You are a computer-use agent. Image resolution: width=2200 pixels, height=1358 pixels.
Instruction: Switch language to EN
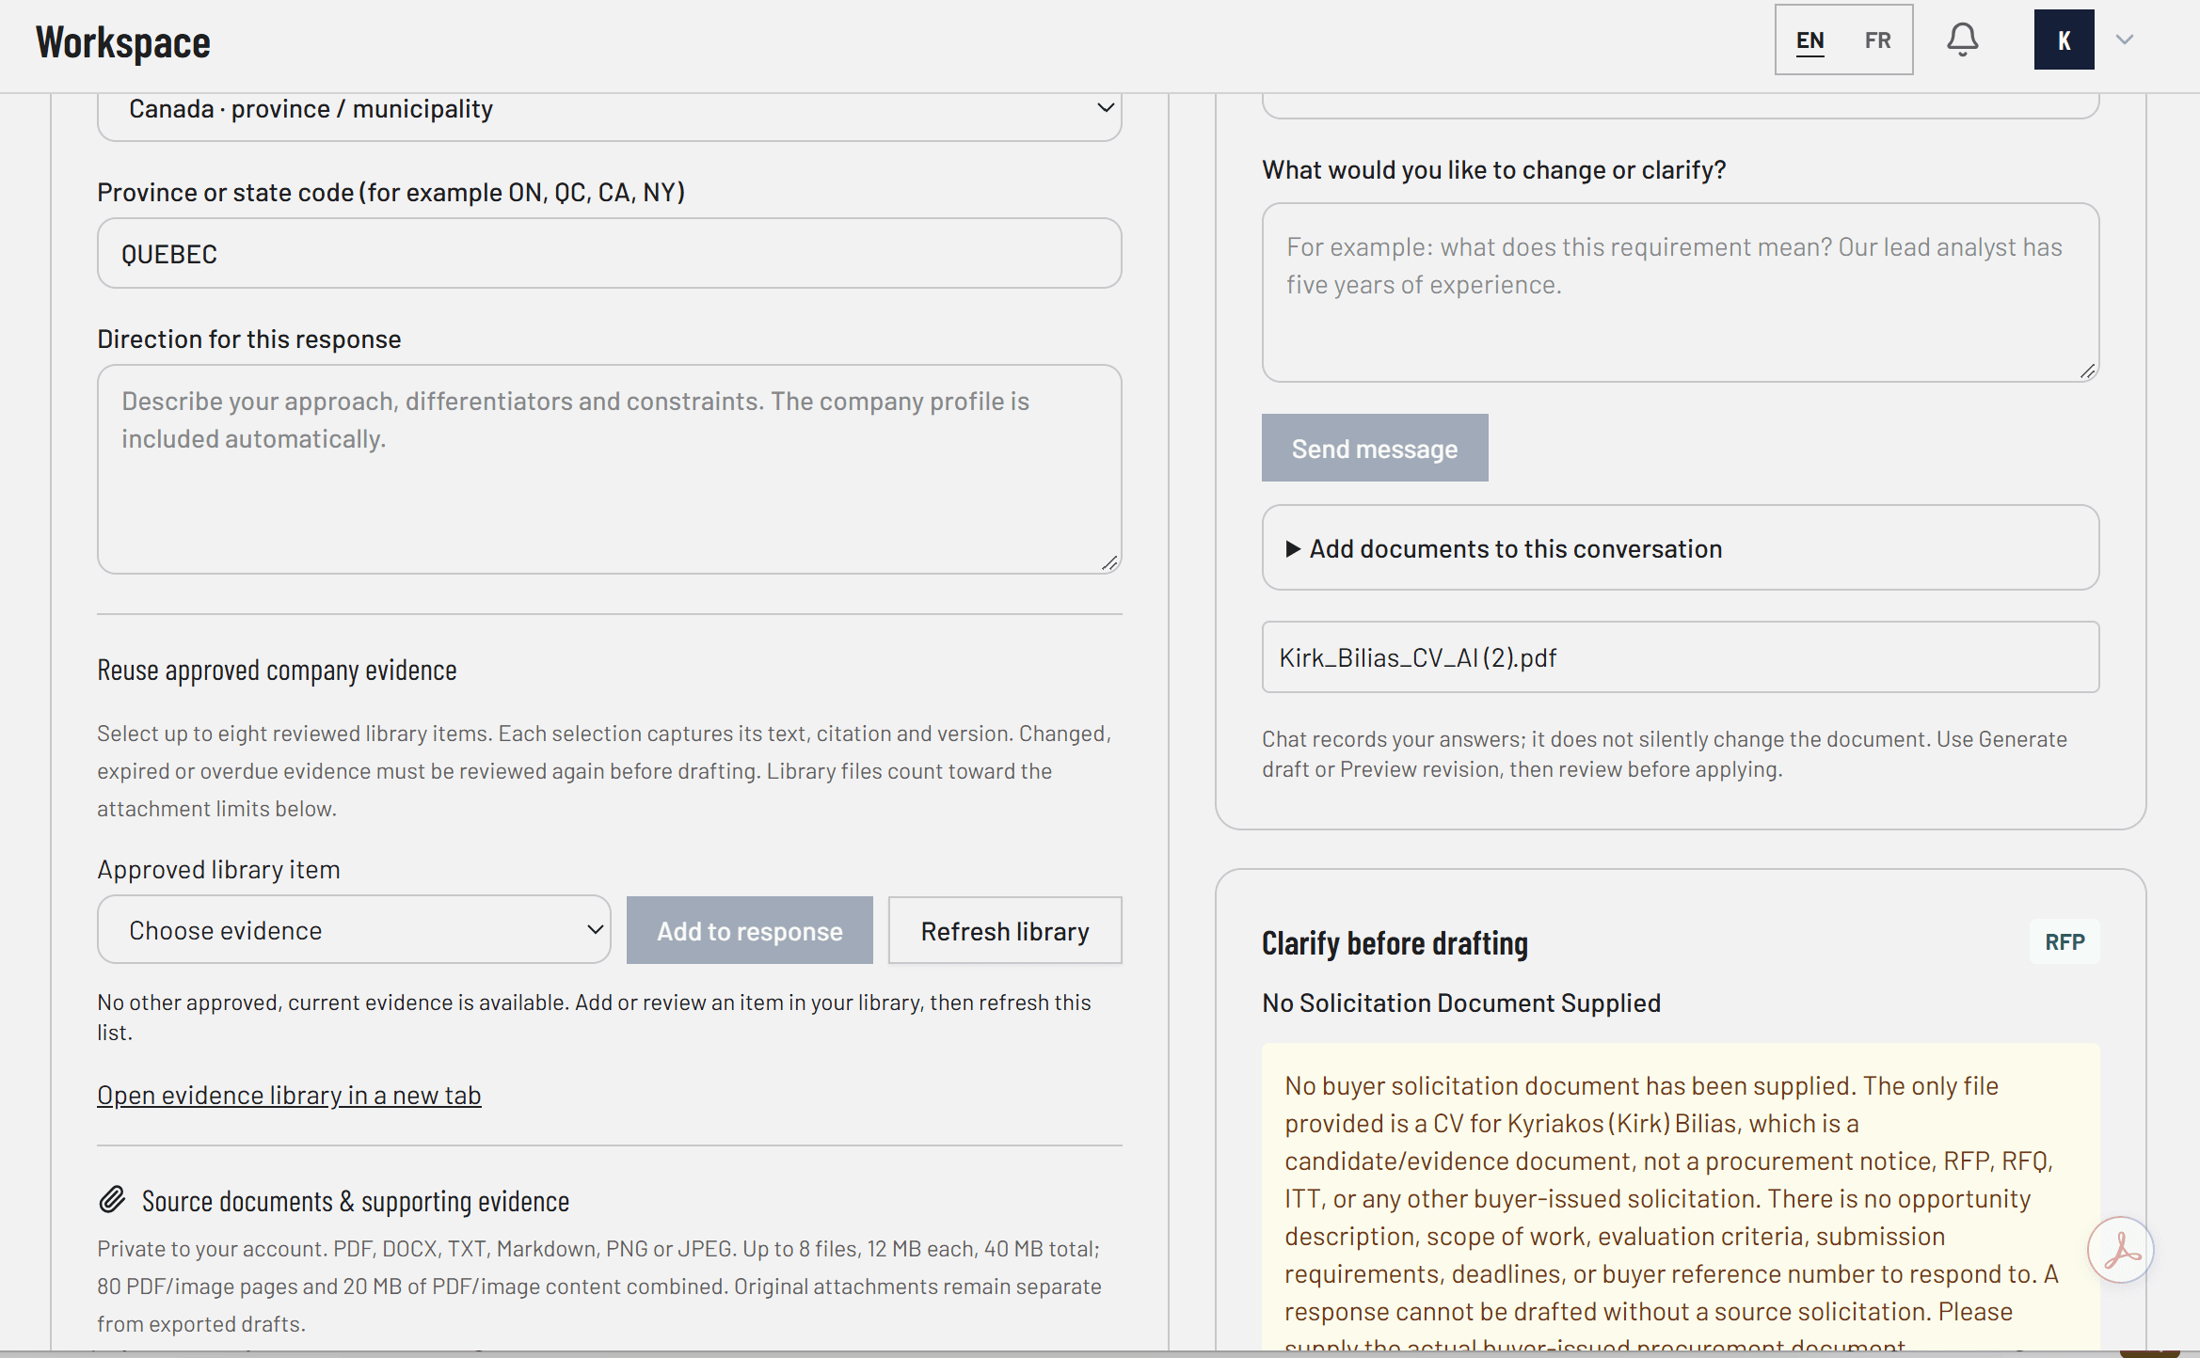click(1809, 40)
